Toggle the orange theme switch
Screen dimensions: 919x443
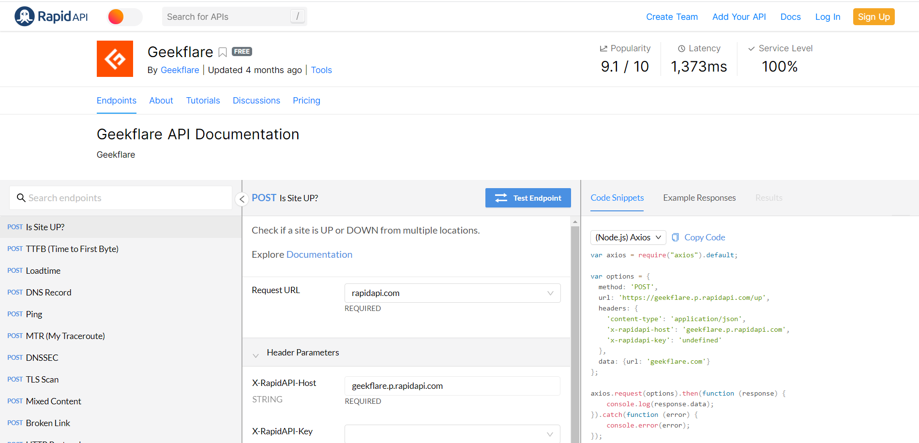[124, 17]
